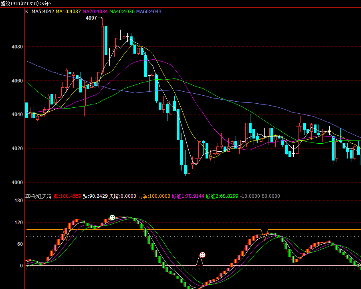361x289 pixels.
Task: Click the red 涨:100.4559 indicator value
Action: click(x=67, y=196)
